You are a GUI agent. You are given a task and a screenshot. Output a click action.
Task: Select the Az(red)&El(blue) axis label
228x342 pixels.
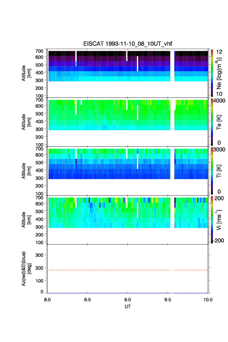click(x=26, y=269)
